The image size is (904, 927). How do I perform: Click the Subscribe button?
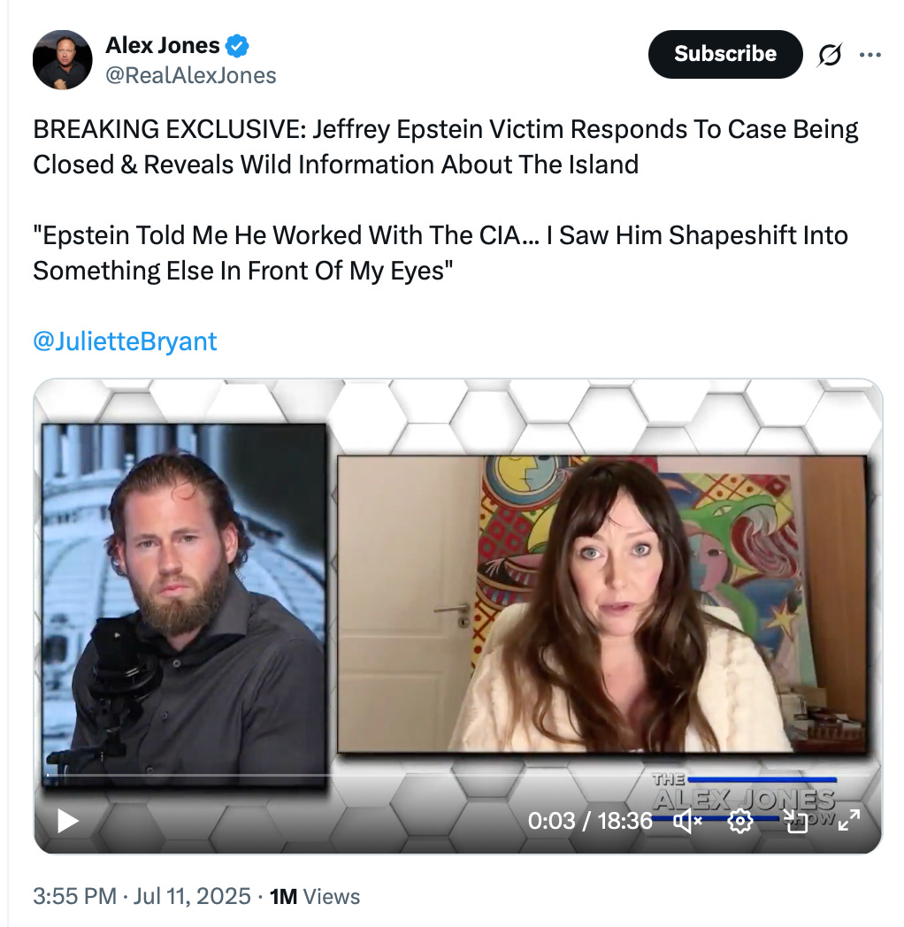coord(725,54)
